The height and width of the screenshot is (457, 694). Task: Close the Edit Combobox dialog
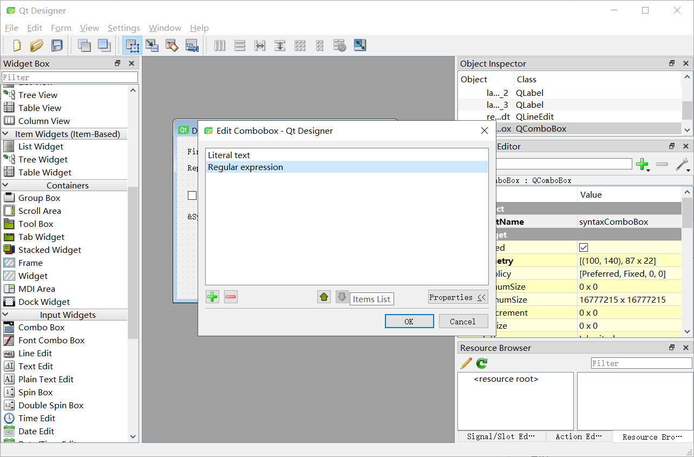pyautogui.click(x=485, y=130)
